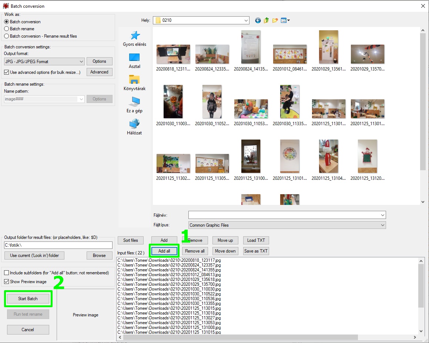
Task: Click the Remove button
Action: click(x=195, y=240)
